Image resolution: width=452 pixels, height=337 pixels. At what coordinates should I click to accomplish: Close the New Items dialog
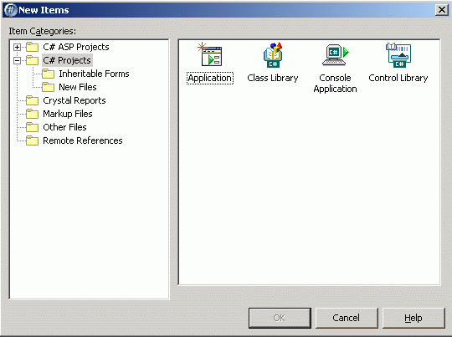point(441,10)
